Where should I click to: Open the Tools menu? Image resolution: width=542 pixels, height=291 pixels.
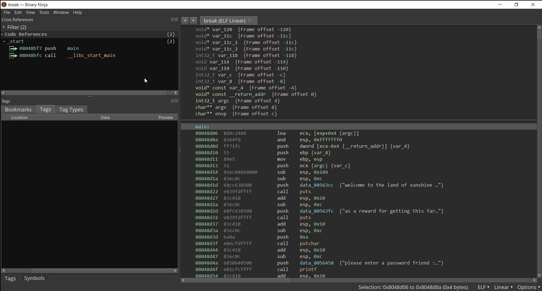(x=44, y=12)
